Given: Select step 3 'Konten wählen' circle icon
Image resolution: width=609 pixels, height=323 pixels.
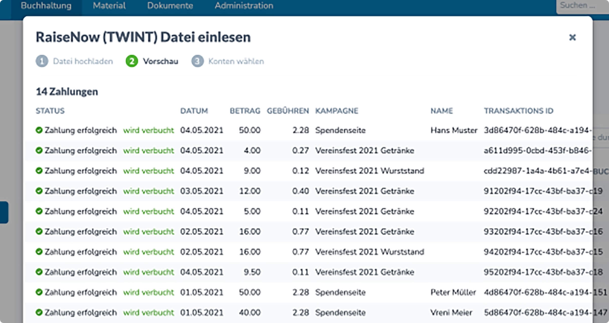Looking at the screenshot, I should [x=197, y=61].
